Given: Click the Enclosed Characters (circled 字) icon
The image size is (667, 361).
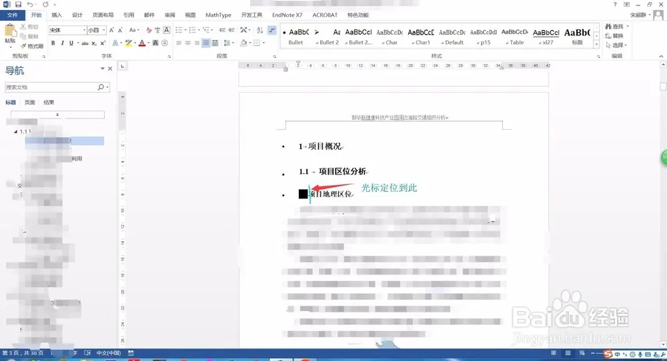Looking at the screenshot, I should (x=165, y=43).
